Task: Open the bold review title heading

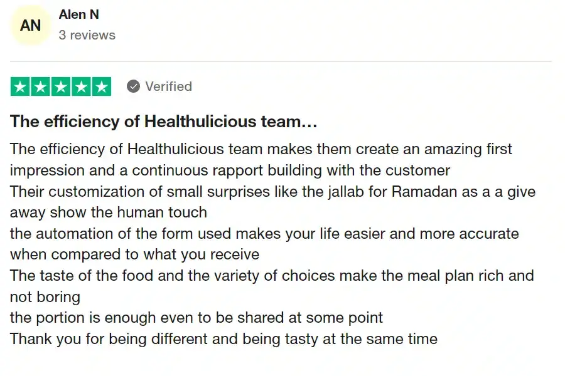Action: [x=163, y=122]
